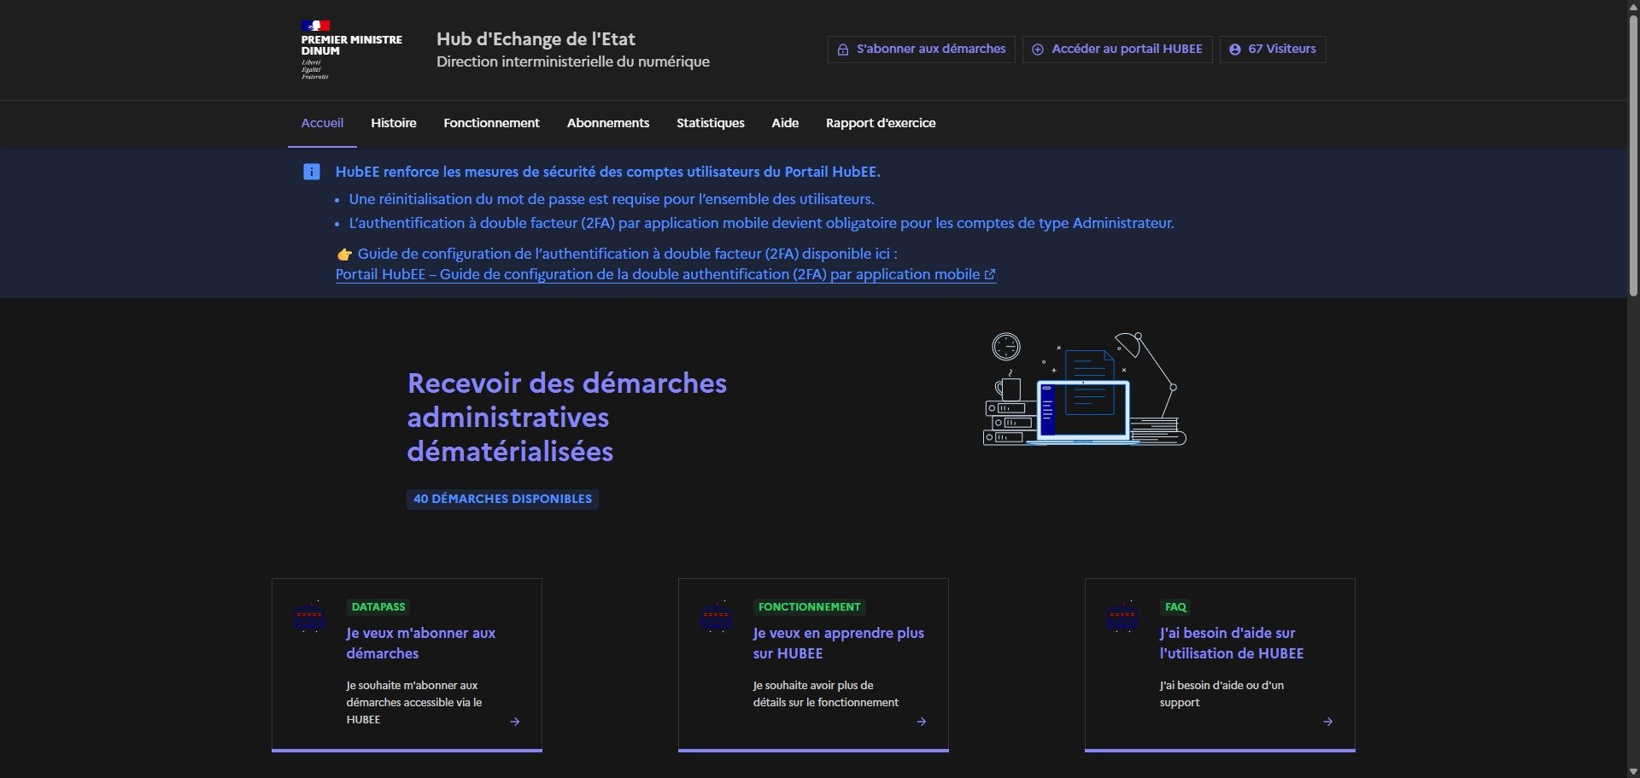Screen dimensions: 1640x778
Task: Click the arrow icon on the FONCTIONNEMENT card
Action: (921, 722)
